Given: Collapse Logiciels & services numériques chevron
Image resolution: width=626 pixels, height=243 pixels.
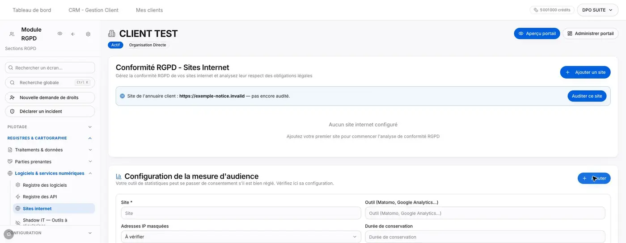Looking at the screenshot, I should [90, 173].
